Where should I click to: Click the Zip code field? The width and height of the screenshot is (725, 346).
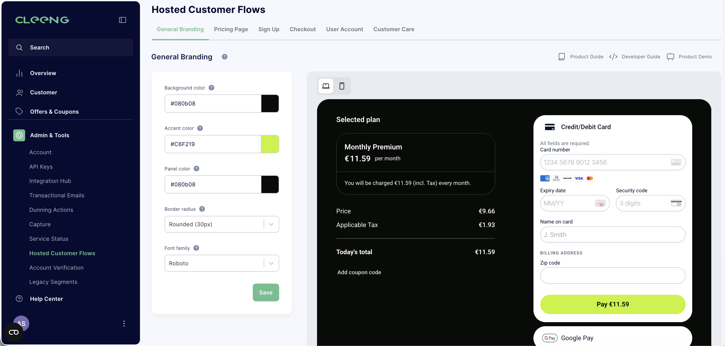[612, 275]
